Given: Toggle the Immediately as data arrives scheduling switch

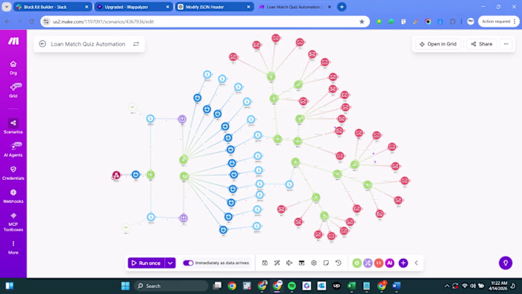Looking at the screenshot, I should click(188, 263).
